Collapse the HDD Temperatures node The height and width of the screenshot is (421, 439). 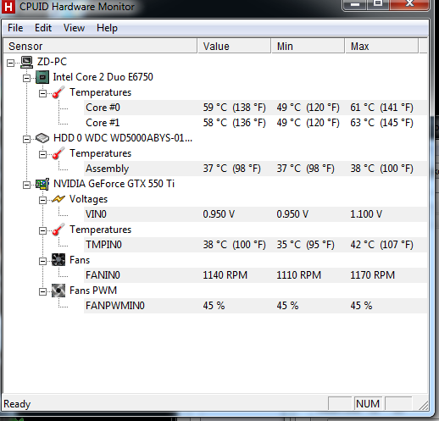42,154
